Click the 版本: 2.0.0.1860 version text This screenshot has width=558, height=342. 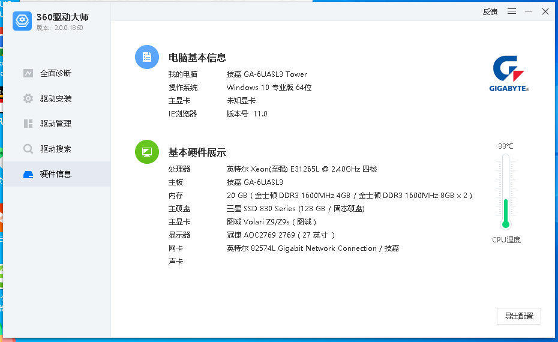pos(60,28)
